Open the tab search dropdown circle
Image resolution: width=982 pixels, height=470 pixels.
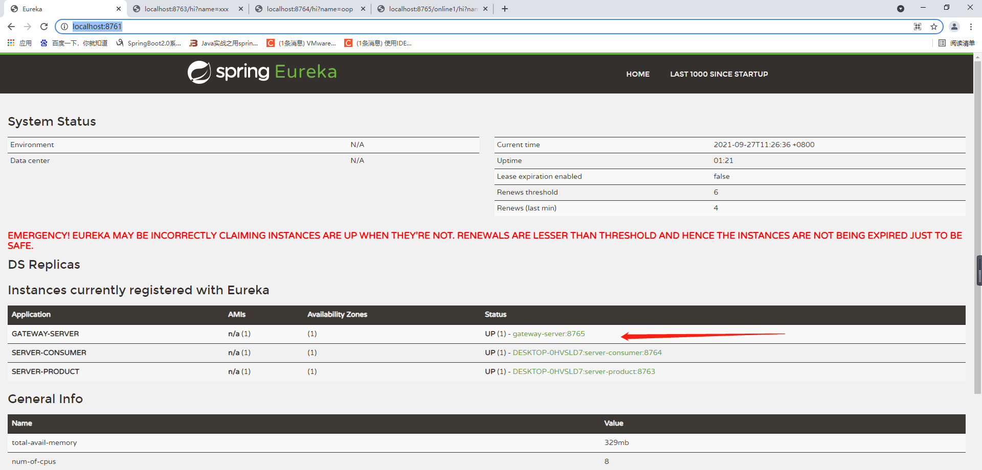click(901, 9)
